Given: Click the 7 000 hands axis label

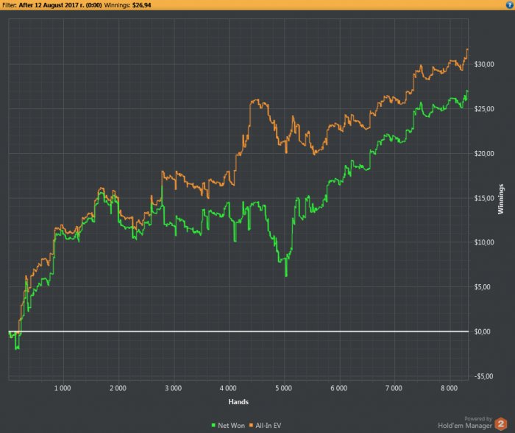Looking at the screenshot, I should [x=394, y=388].
